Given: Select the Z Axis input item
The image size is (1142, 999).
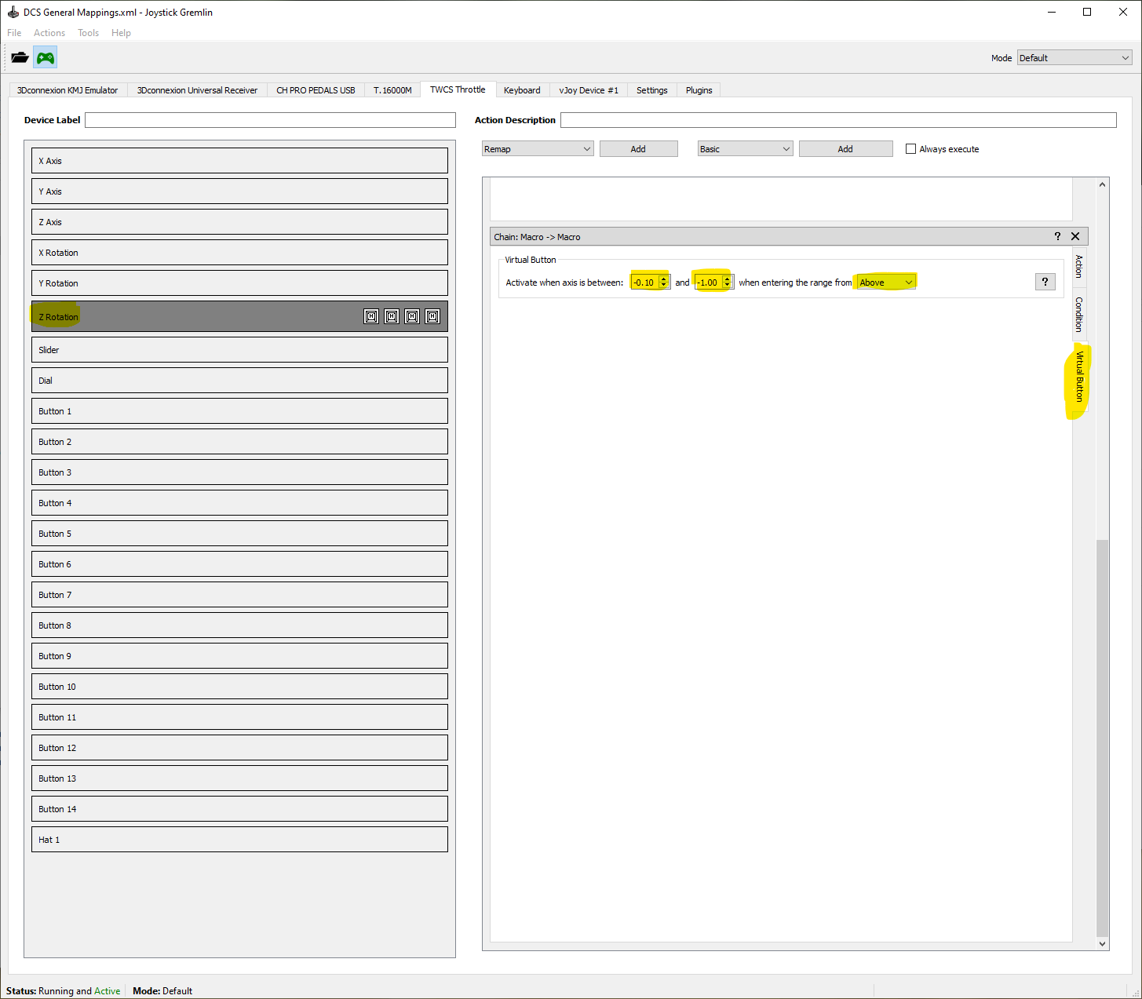Looking at the screenshot, I should 239,222.
